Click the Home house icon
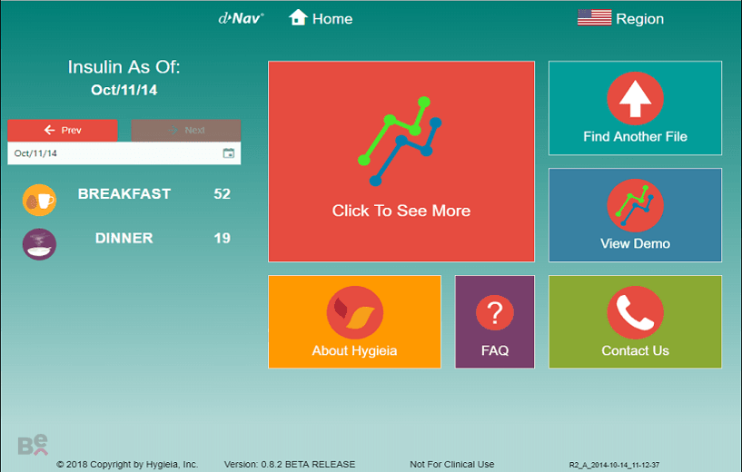742x472 pixels. click(298, 17)
